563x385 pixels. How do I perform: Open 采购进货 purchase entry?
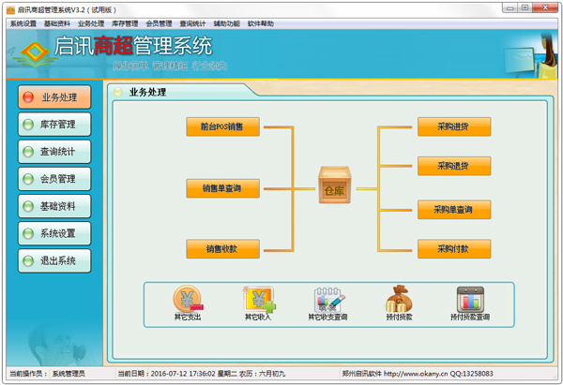(454, 126)
